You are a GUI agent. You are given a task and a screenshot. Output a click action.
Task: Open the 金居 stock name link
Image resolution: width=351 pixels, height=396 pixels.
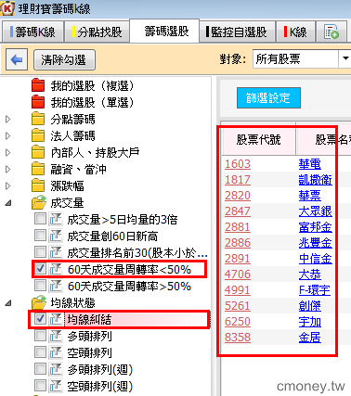[x=310, y=338]
